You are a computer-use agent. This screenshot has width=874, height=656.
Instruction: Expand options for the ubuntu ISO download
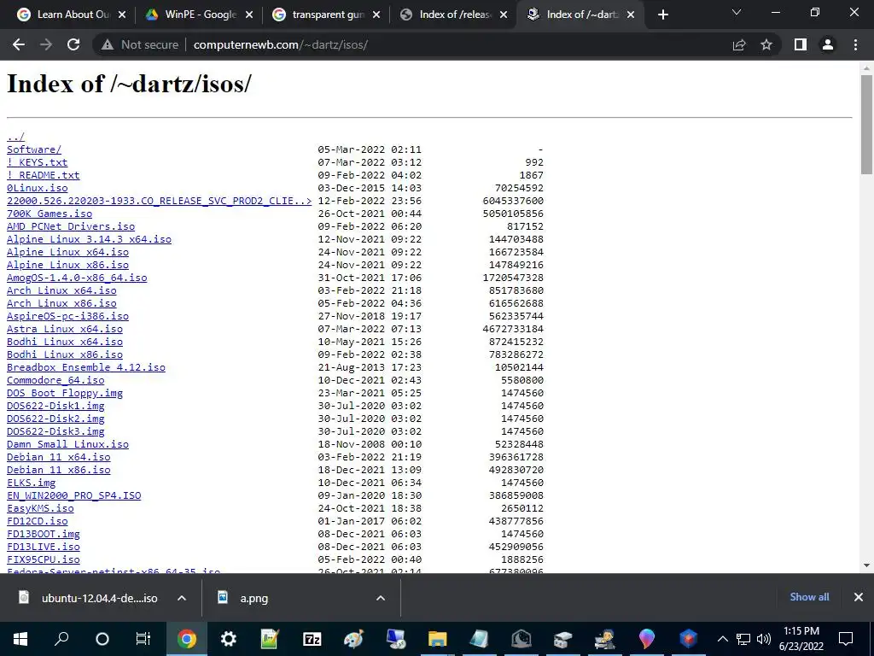tap(182, 598)
